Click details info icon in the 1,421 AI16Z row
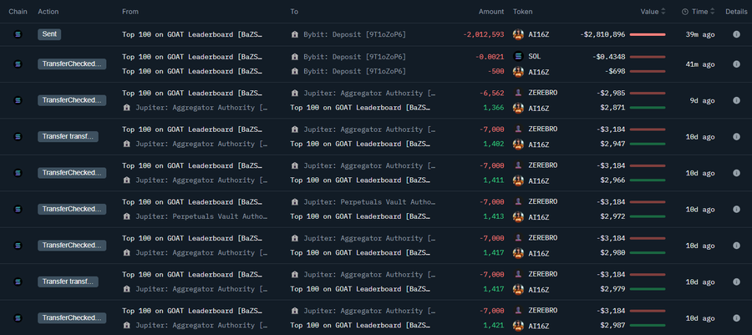This screenshot has width=752, height=335. 736,318
